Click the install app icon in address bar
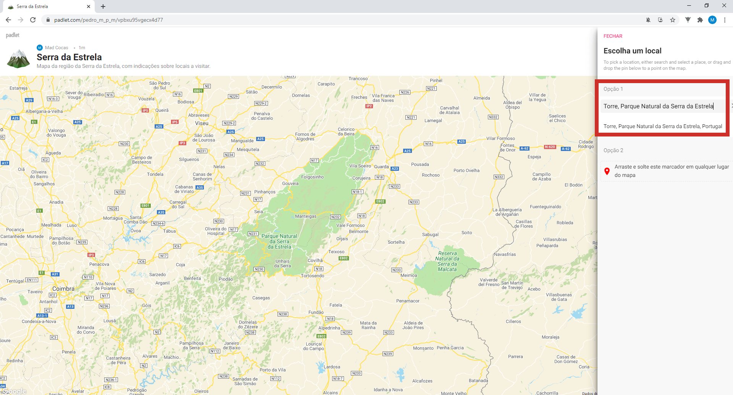 coord(660,20)
